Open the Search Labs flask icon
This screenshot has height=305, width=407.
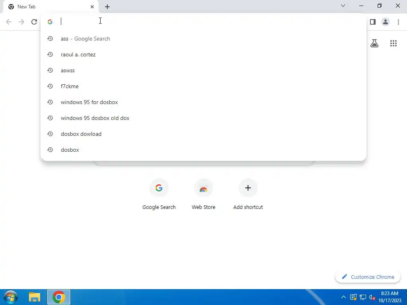click(x=374, y=43)
